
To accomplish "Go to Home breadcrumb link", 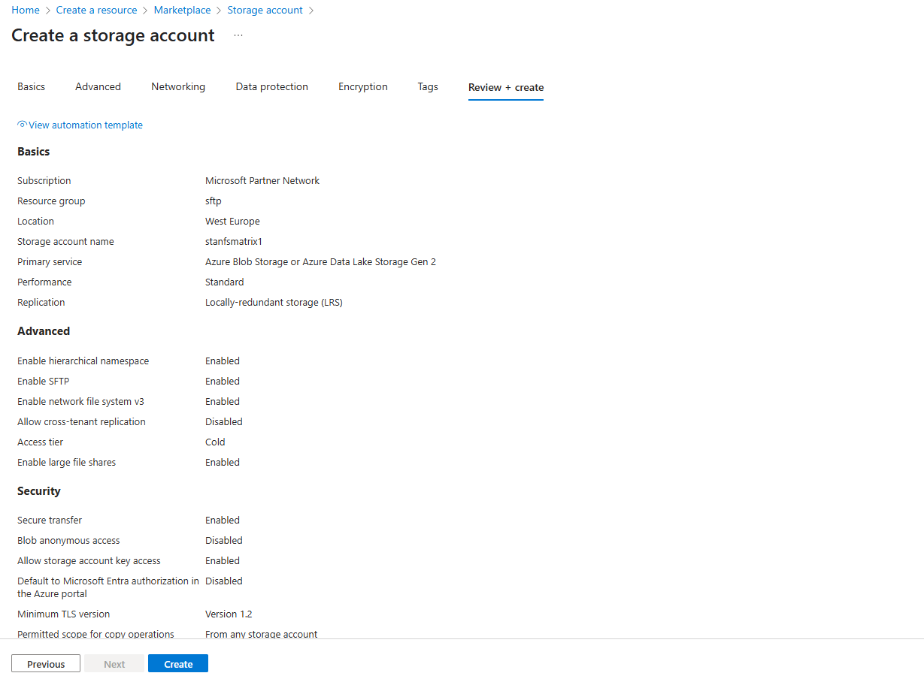I will coord(26,10).
